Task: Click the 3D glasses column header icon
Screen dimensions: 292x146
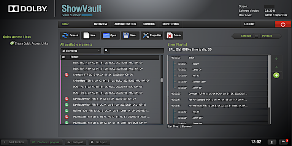Action: (x=63, y=57)
